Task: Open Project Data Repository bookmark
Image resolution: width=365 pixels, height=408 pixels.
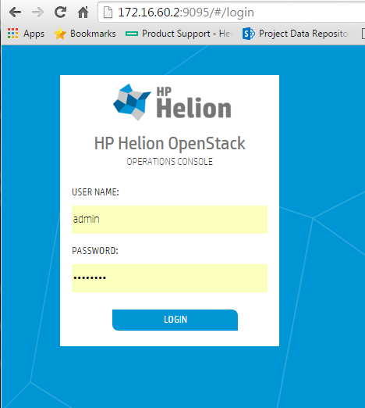Action: click(303, 34)
